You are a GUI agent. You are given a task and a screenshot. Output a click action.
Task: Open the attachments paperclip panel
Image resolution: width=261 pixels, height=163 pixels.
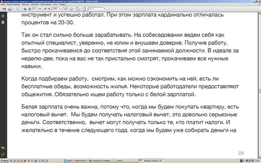(x=3, y=155)
